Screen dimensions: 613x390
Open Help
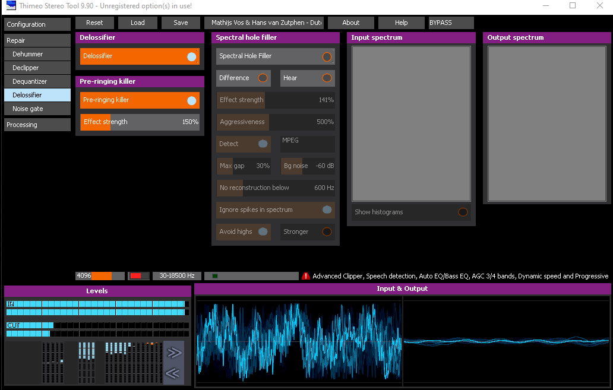pos(402,23)
